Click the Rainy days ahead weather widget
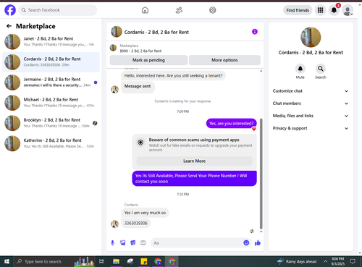The height and width of the screenshot is (267, 362). click(x=297, y=261)
